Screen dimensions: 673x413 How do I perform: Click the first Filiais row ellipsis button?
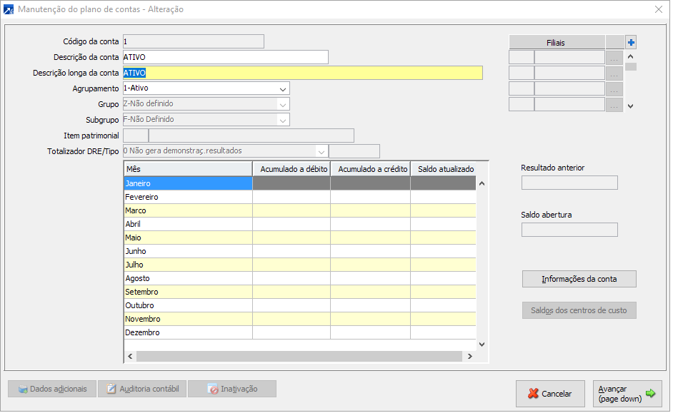(x=614, y=58)
